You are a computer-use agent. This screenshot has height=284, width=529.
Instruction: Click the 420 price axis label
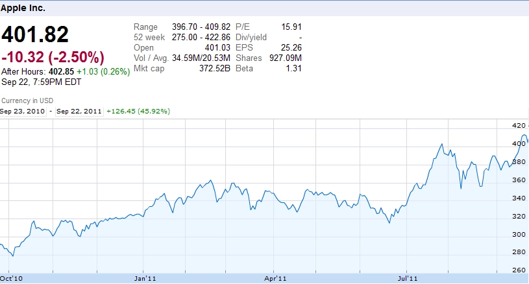click(x=519, y=125)
